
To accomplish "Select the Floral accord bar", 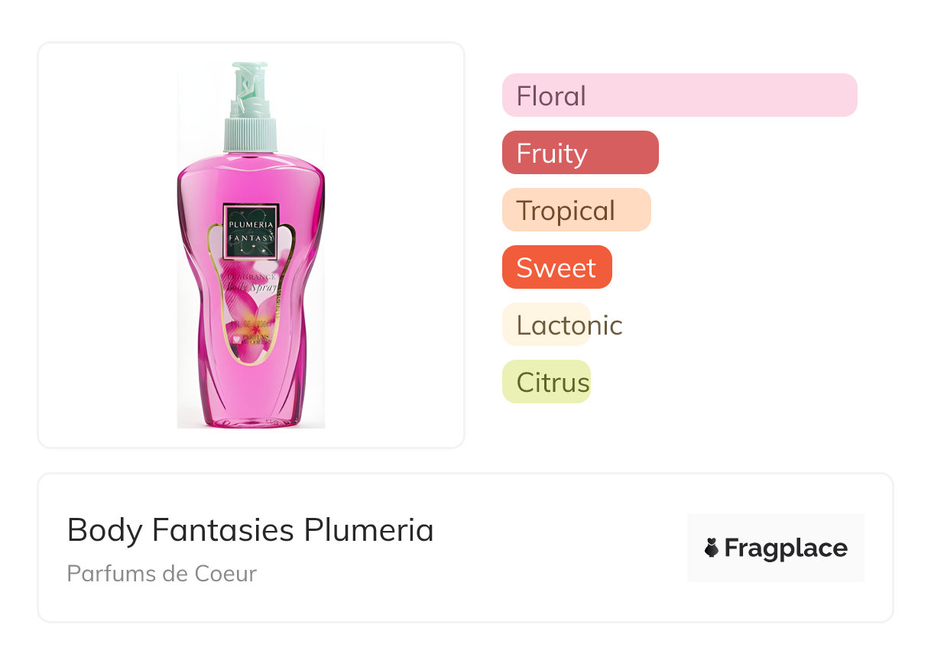I will click(x=680, y=95).
